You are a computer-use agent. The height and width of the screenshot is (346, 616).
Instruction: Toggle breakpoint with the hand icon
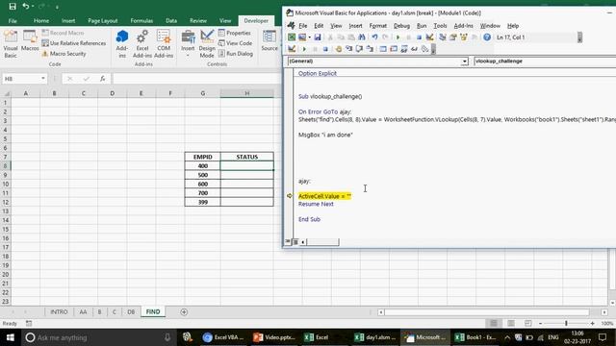pyautogui.click(x=338, y=49)
